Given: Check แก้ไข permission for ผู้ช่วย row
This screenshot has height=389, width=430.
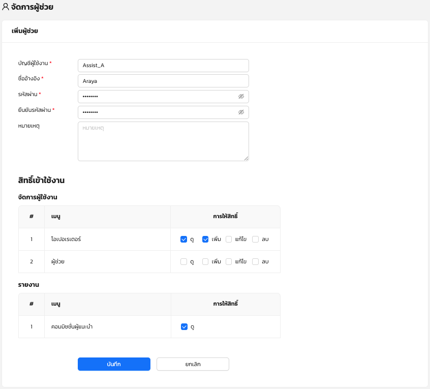Looking at the screenshot, I should [229, 262].
